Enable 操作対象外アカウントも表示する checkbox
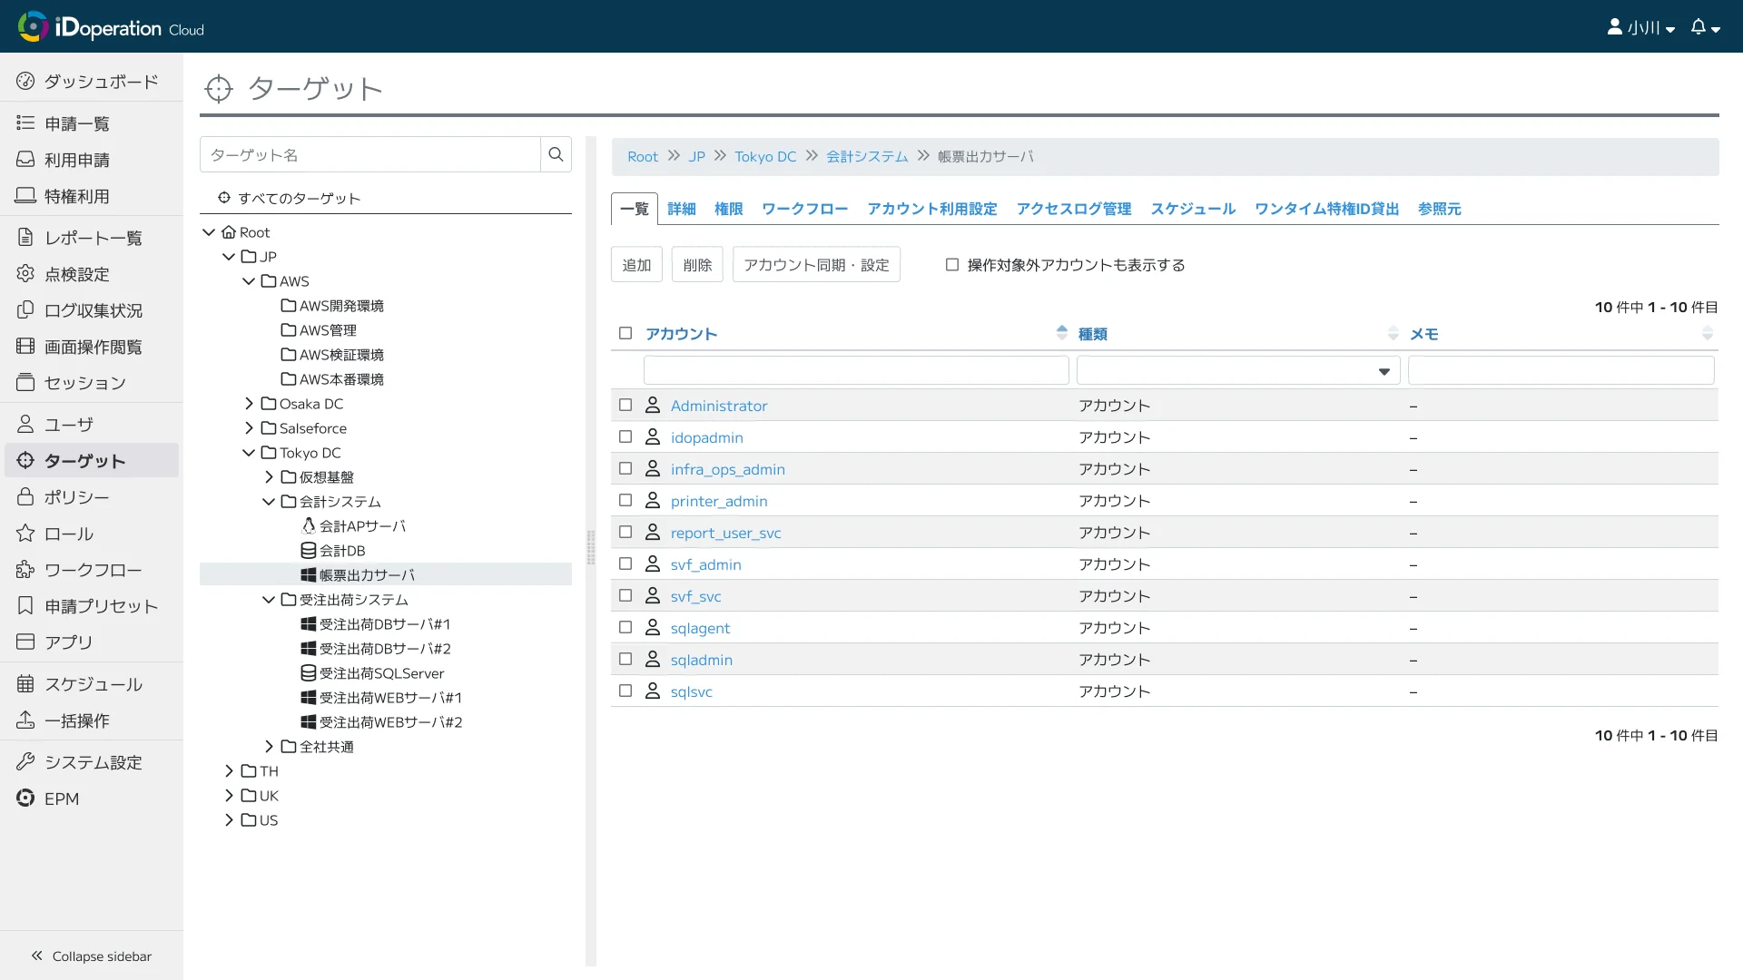1743x980 pixels. point(952,265)
